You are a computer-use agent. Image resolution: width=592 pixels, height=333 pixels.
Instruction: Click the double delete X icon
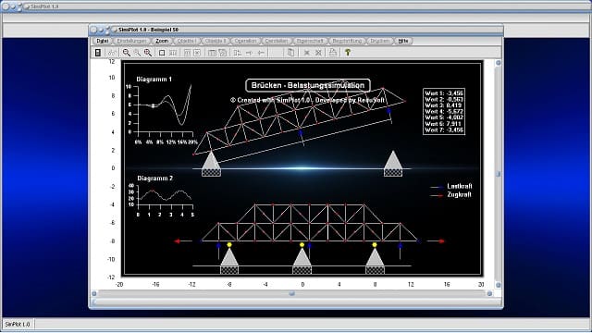[318, 53]
